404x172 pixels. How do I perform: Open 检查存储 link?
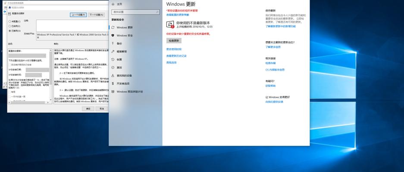click(x=270, y=63)
